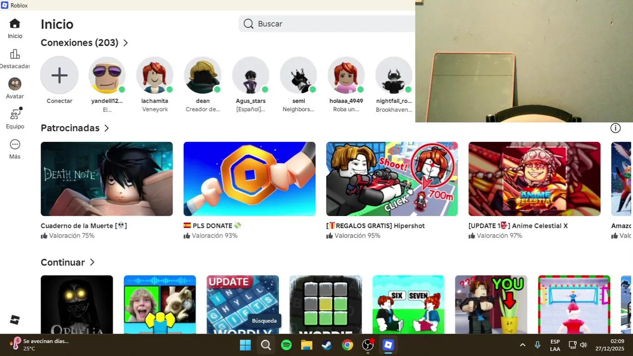Click the Veneyork status under lachamita
This screenshot has width=633, height=356.
click(x=155, y=110)
